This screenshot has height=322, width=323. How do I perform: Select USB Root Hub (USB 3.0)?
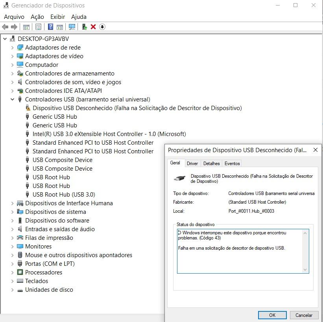pos(64,195)
